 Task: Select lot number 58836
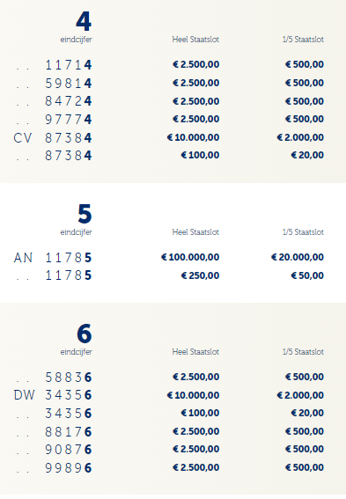tap(69, 378)
